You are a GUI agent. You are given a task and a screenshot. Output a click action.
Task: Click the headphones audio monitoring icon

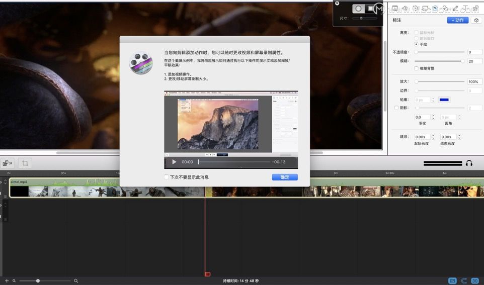click(x=469, y=163)
